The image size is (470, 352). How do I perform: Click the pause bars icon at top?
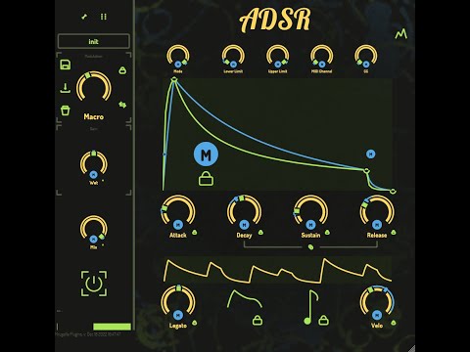click(104, 17)
